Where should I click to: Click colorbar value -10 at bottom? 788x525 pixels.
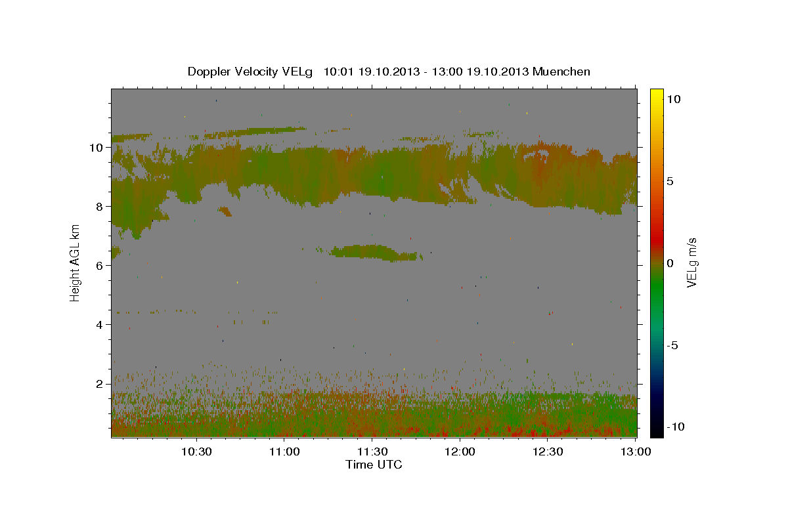(675, 427)
